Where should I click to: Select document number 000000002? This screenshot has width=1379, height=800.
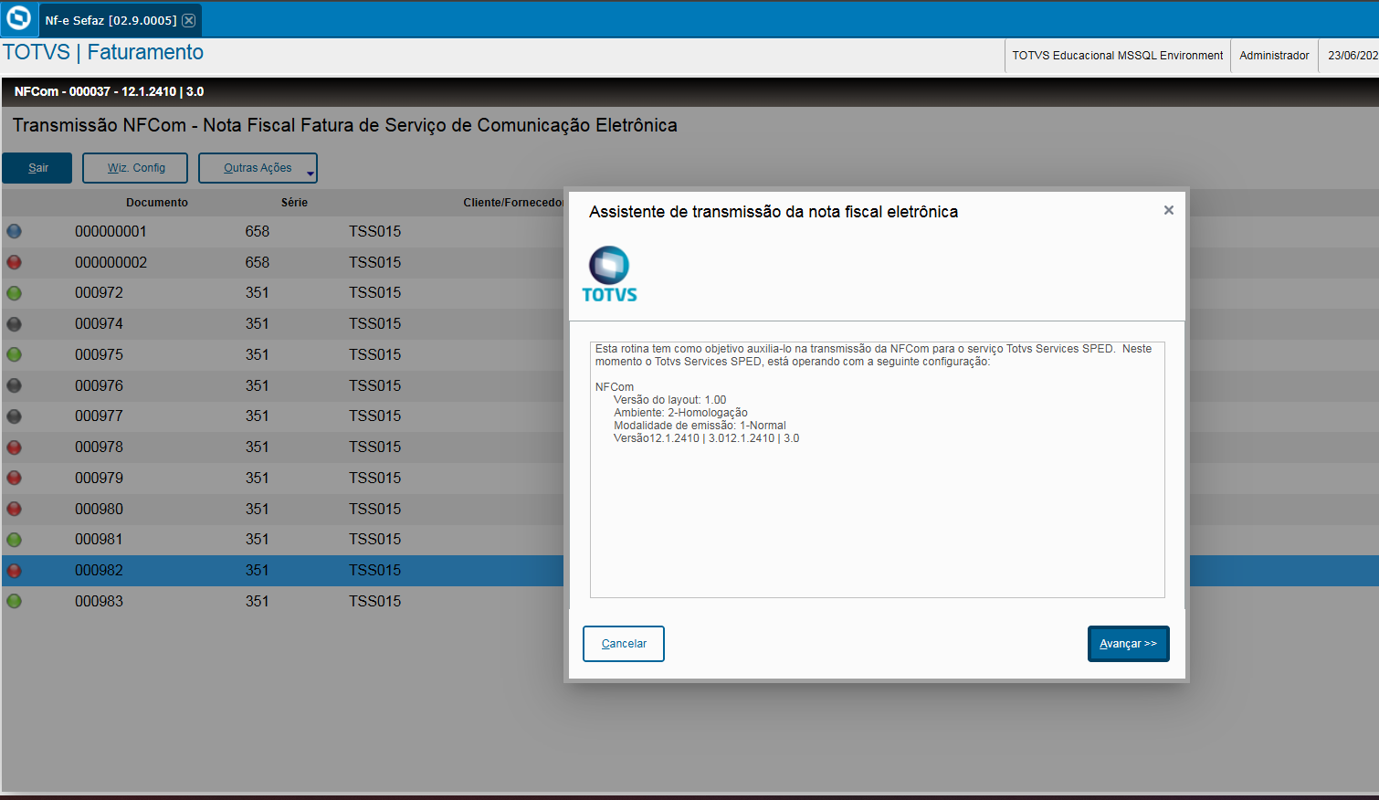111,263
